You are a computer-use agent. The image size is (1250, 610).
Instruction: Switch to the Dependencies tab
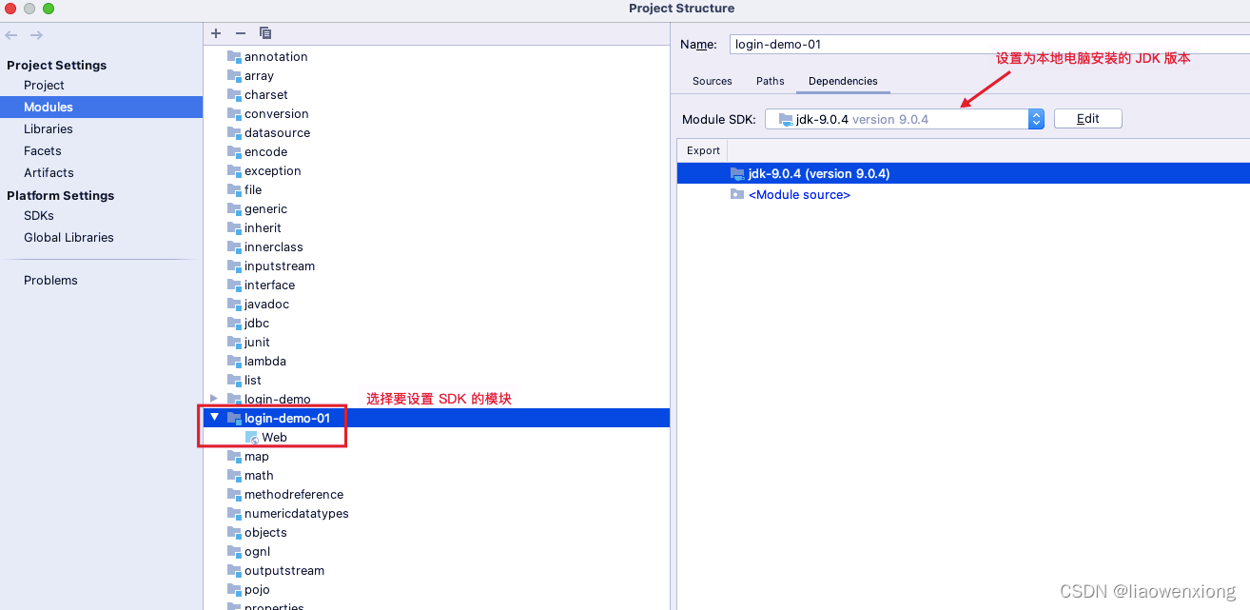843,81
